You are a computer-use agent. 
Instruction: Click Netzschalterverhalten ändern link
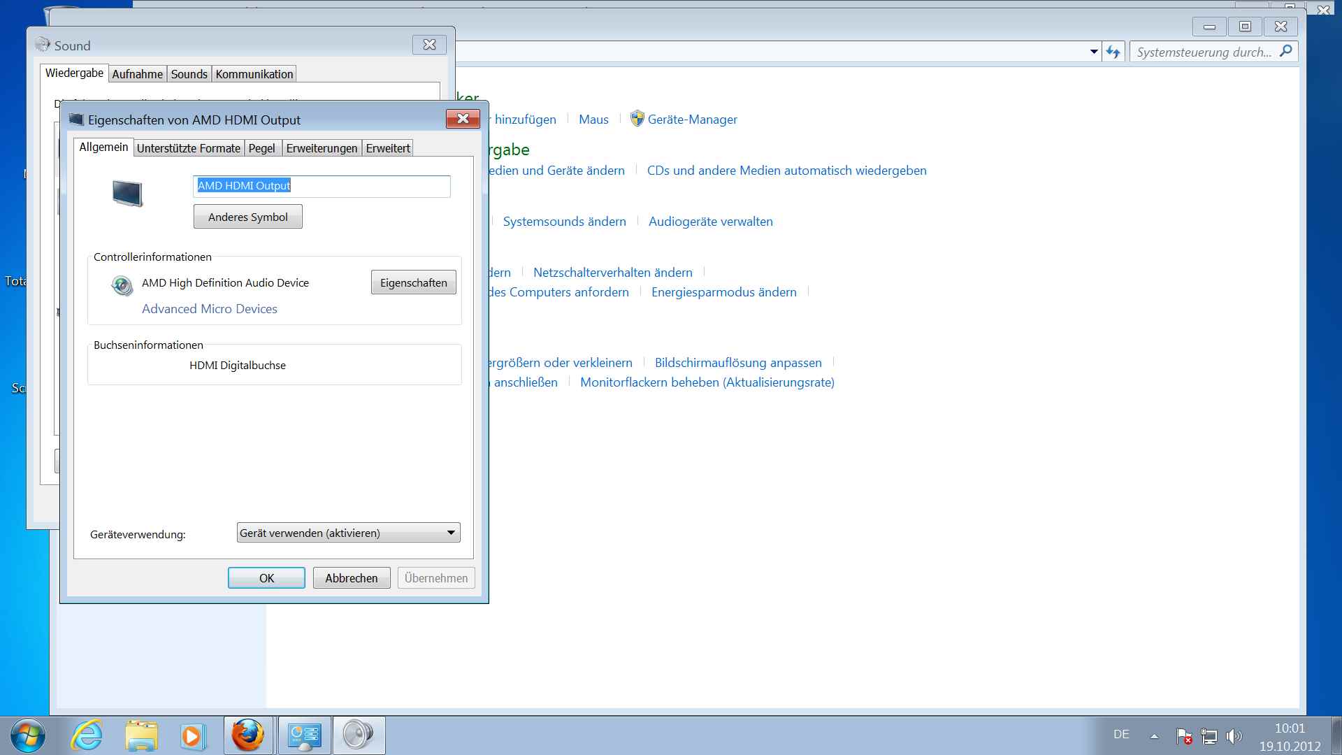click(613, 273)
